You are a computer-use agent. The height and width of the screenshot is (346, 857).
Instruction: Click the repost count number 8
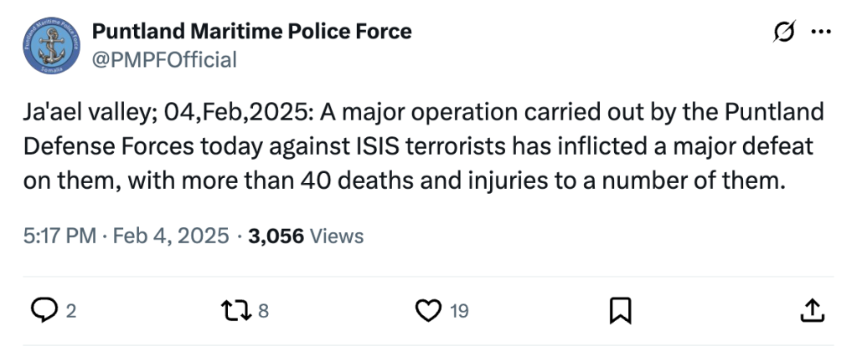(x=263, y=312)
